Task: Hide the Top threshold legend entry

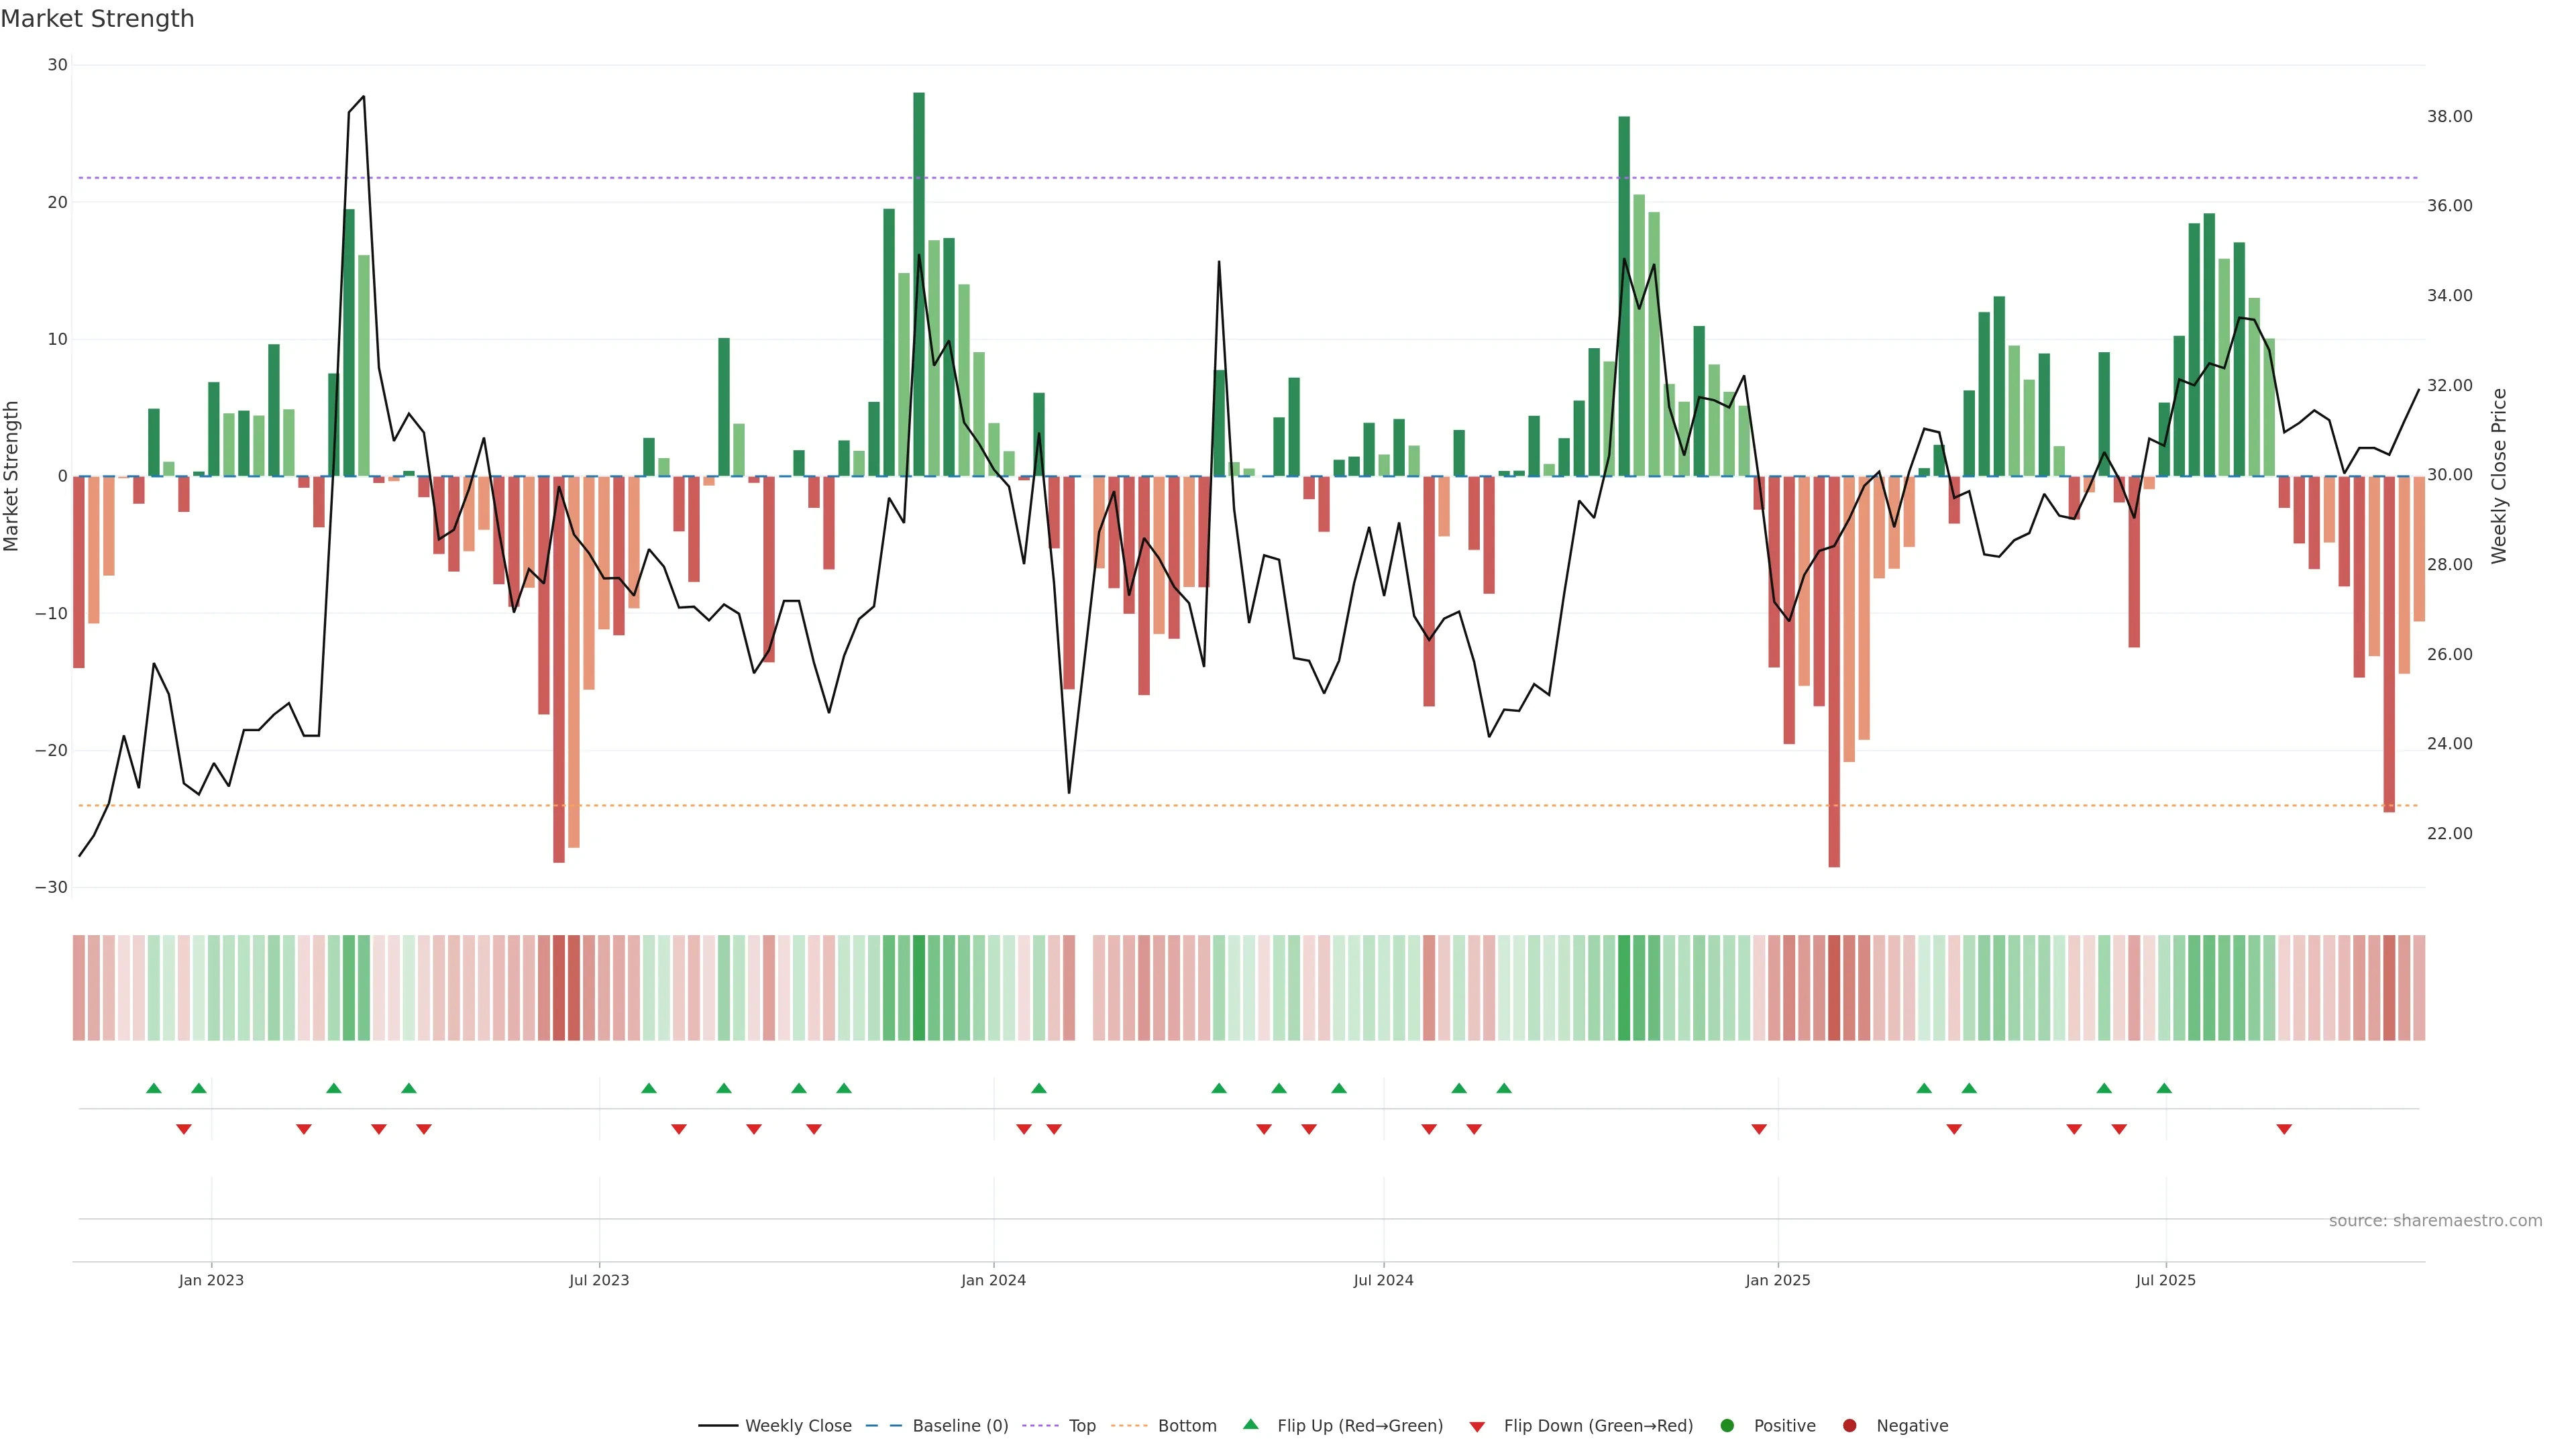Action: click(x=1081, y=1426)
